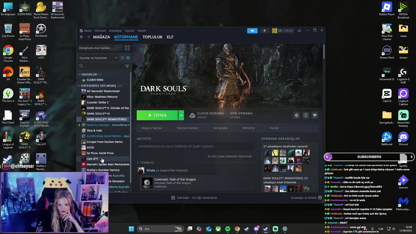Collapse the FAVORİLER category
Image resolution: width=416 pixels, height=234 pixels.
(x=79, y=74)
